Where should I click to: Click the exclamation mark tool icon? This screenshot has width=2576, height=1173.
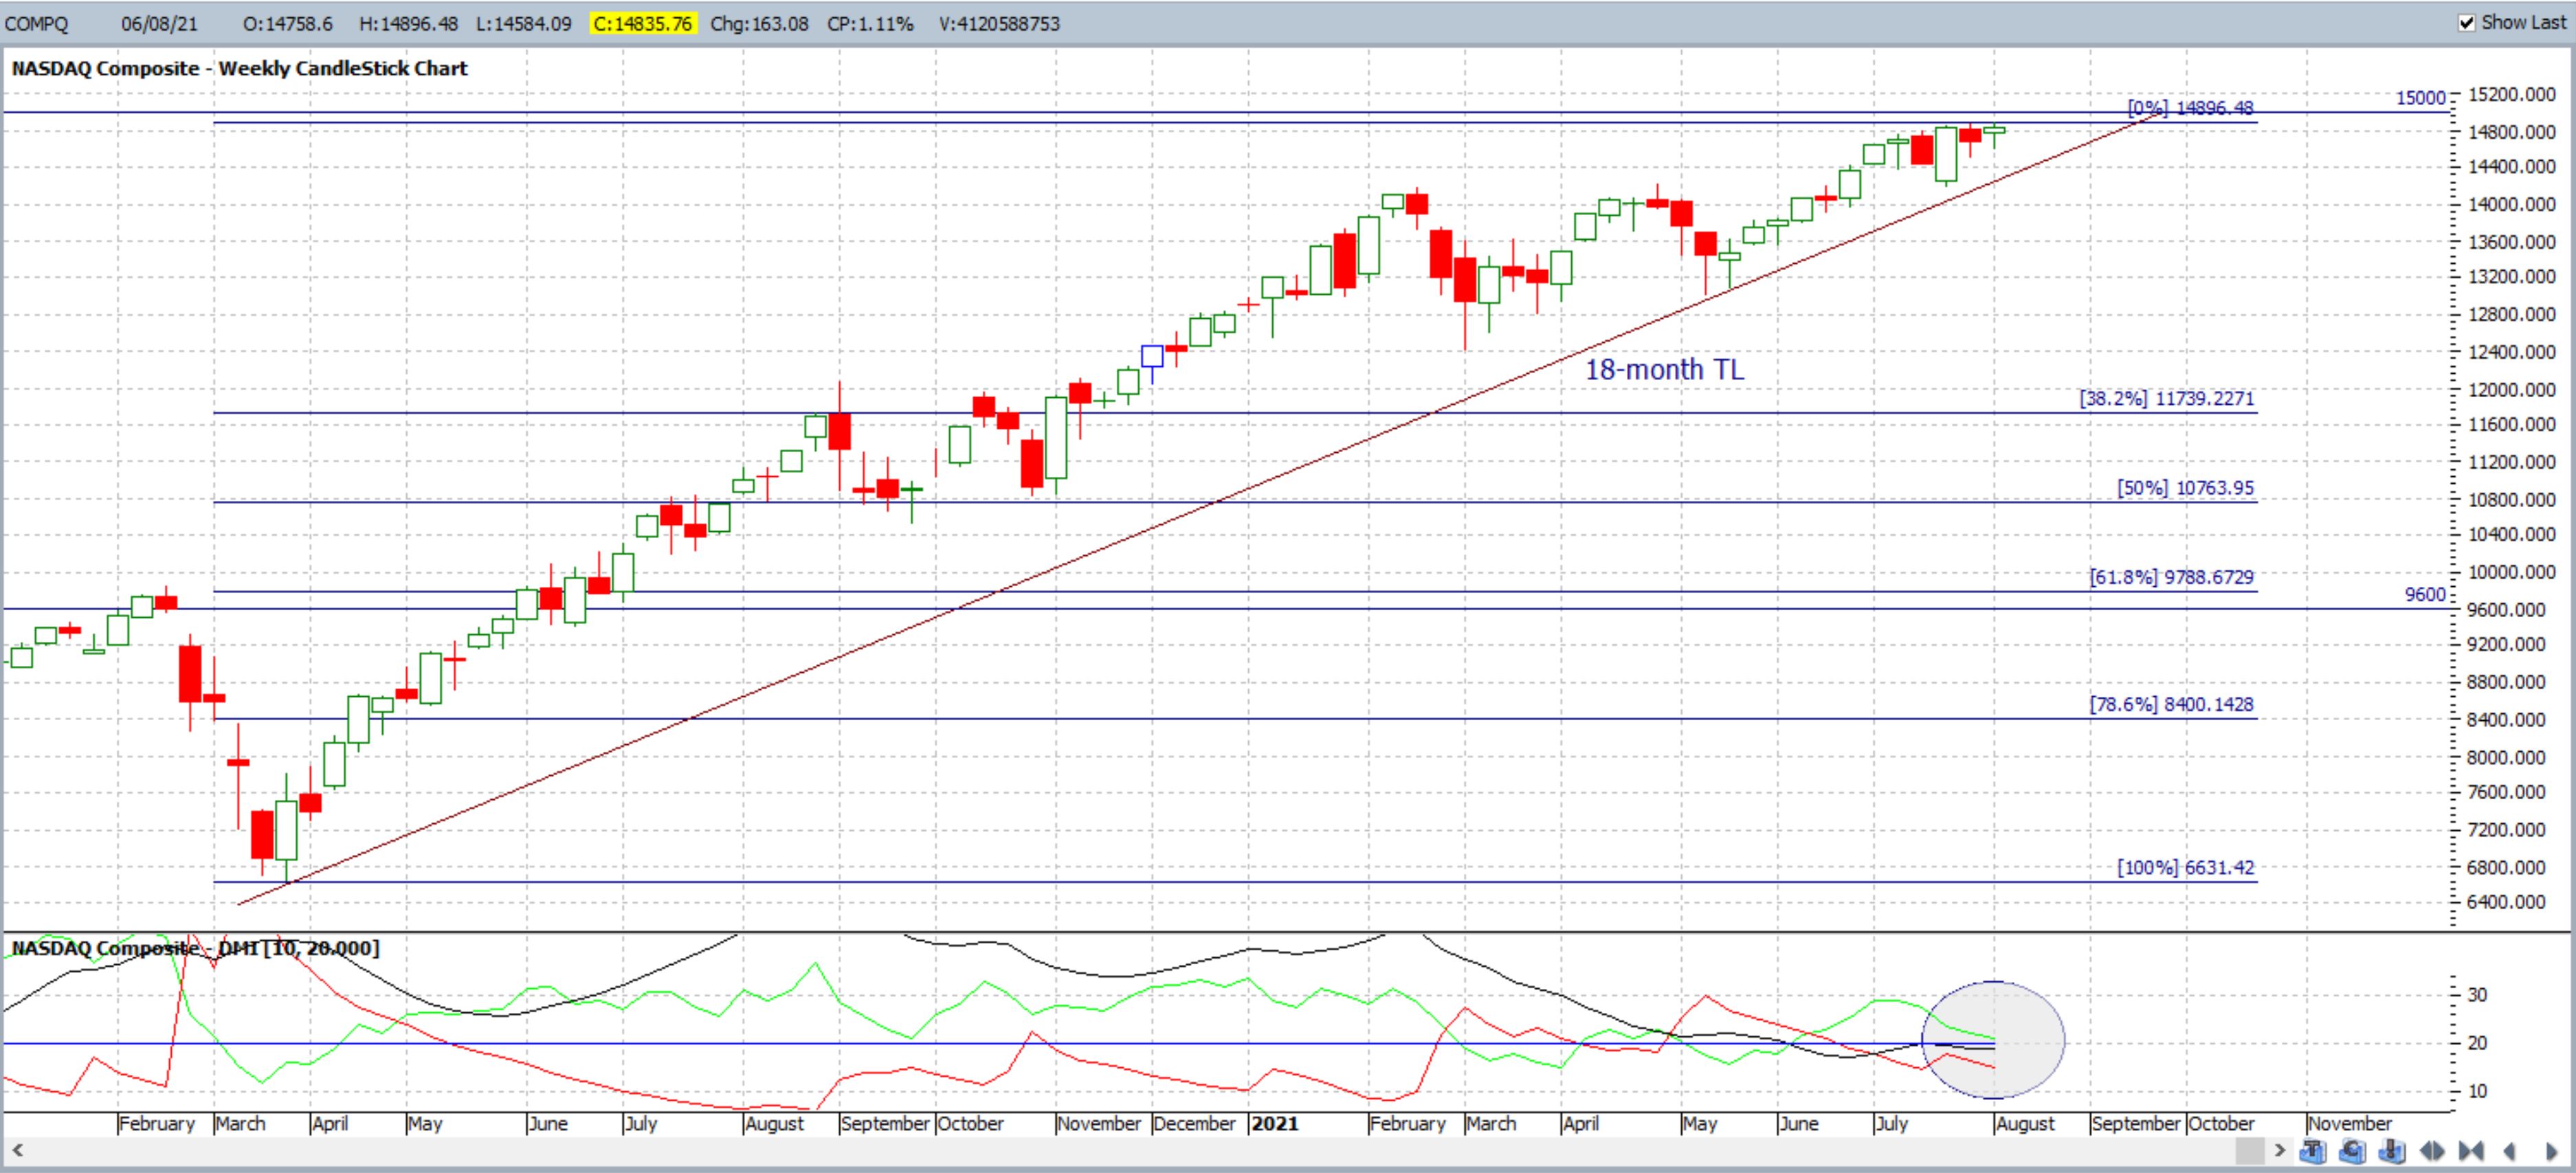[x=2392, y=1151]
